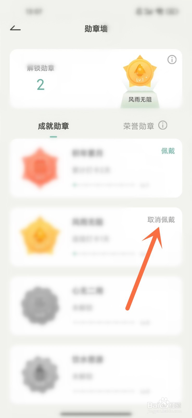Tap the 风雨无阻 medal label
The image size is (192, 418).
click(140, 100)
